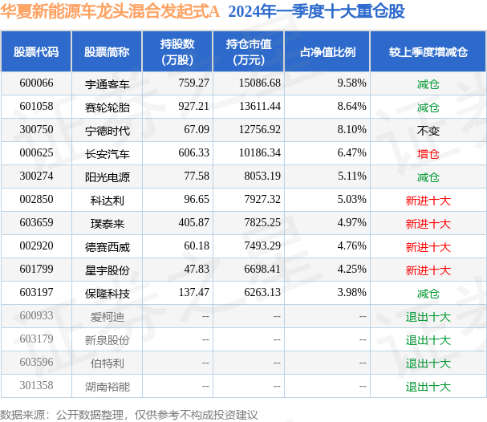487x422 pixels.
Task: Select stock code 301358
Action: pos(36,386)
